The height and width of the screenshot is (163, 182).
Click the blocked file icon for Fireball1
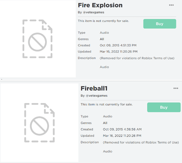click(x=39, y=123)
